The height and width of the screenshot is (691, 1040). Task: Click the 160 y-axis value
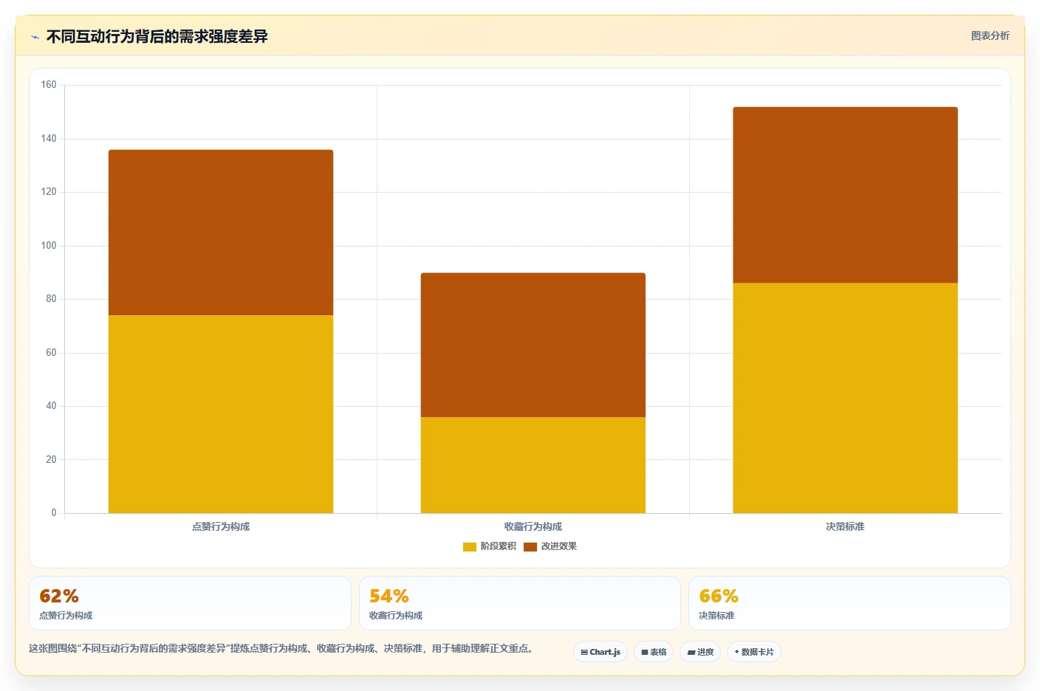[x=49, y=85]
